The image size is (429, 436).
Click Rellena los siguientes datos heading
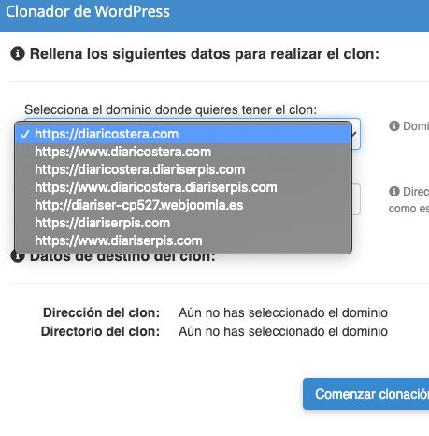point(205,53)
